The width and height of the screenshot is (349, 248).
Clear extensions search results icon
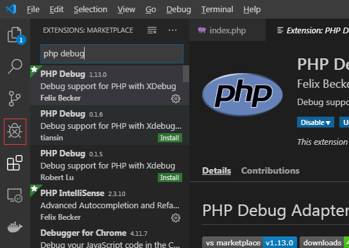(152, 30)
